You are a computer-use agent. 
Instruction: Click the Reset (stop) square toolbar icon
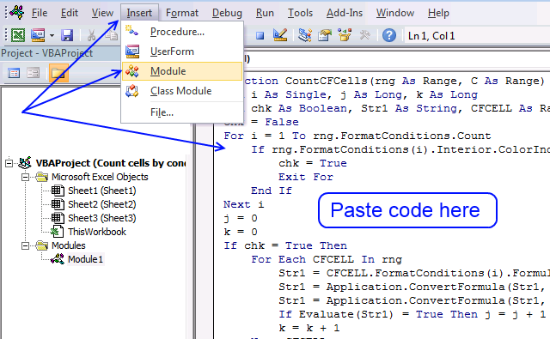click(260, 35)
